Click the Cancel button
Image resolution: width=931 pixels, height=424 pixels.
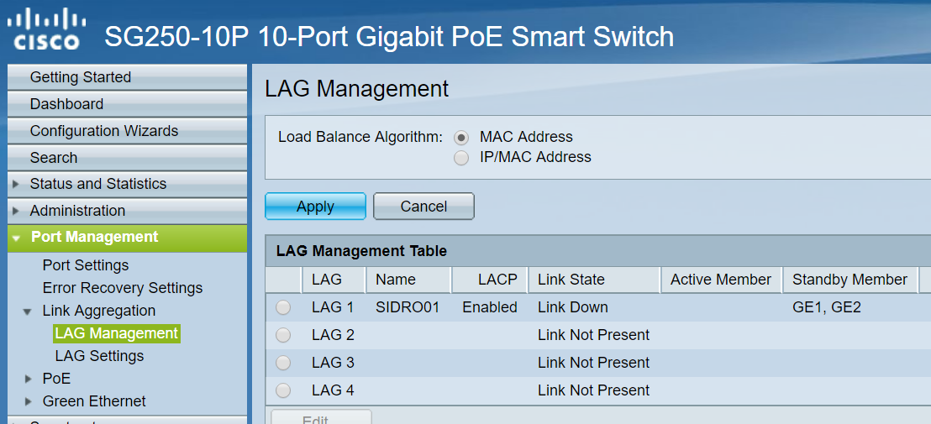coord(423,207)
